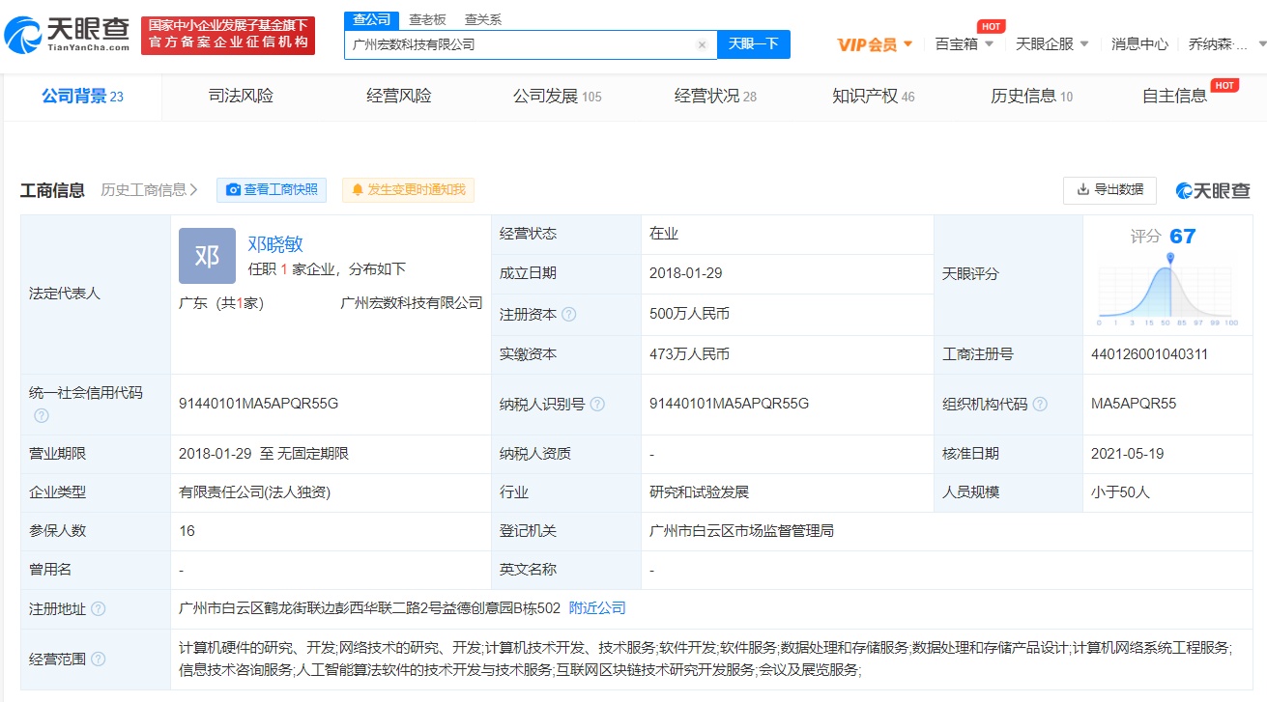Click the 国家中小企业发展子基金旗下 red banner
The image size is (1267, 702).
click(x=228, y=36)
